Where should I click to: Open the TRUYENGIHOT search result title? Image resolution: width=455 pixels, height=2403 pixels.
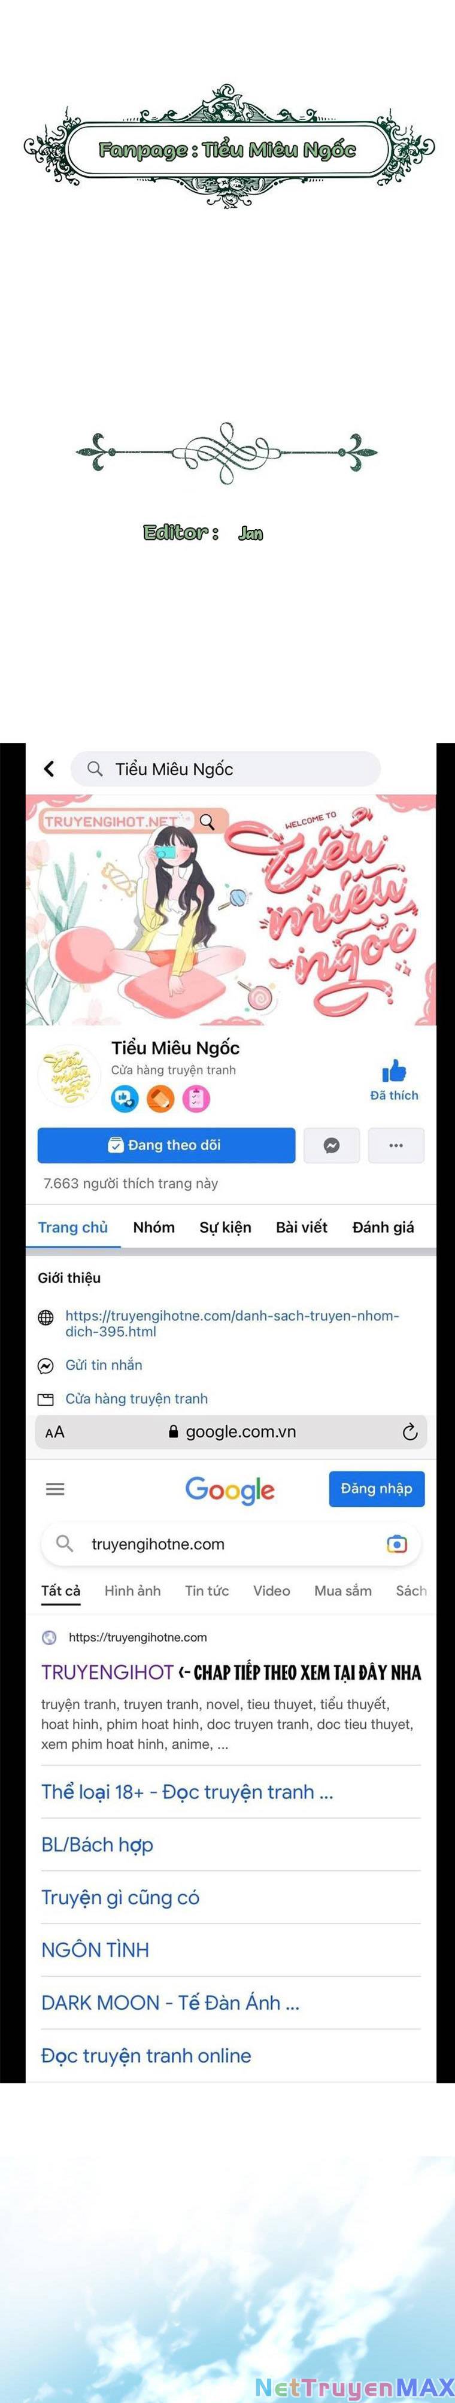[x=107, y=1673]
